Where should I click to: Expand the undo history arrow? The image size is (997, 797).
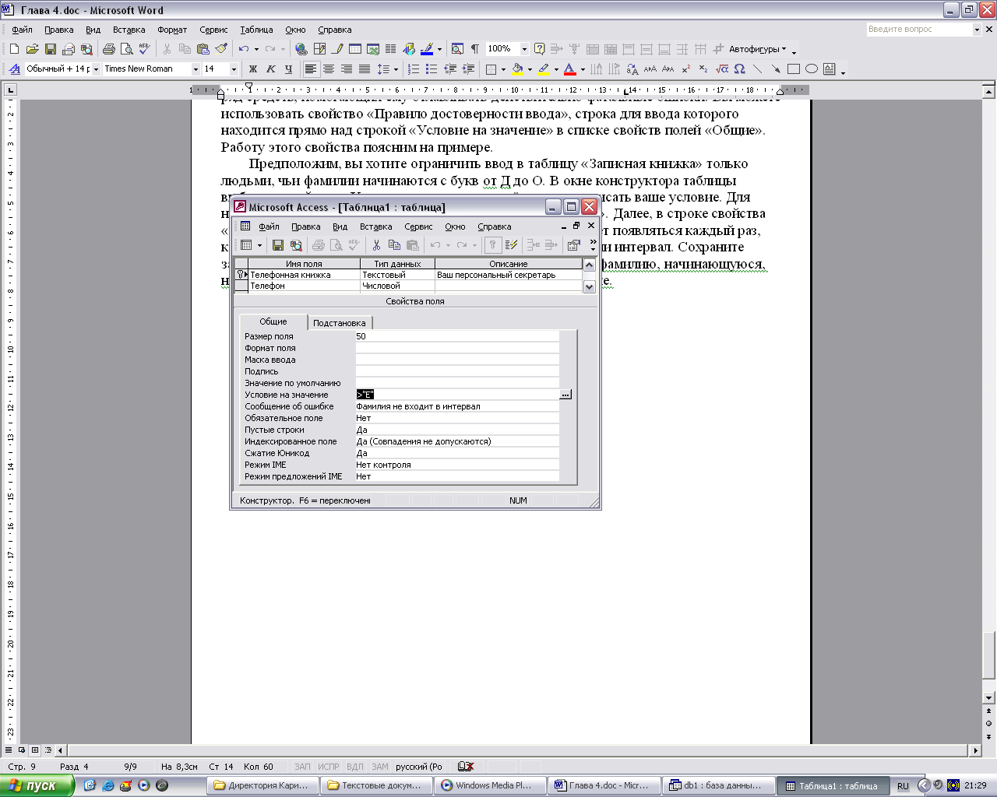[x=256, y=49]
